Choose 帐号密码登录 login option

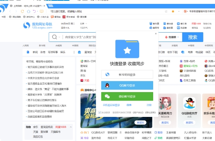click(127, 75)
